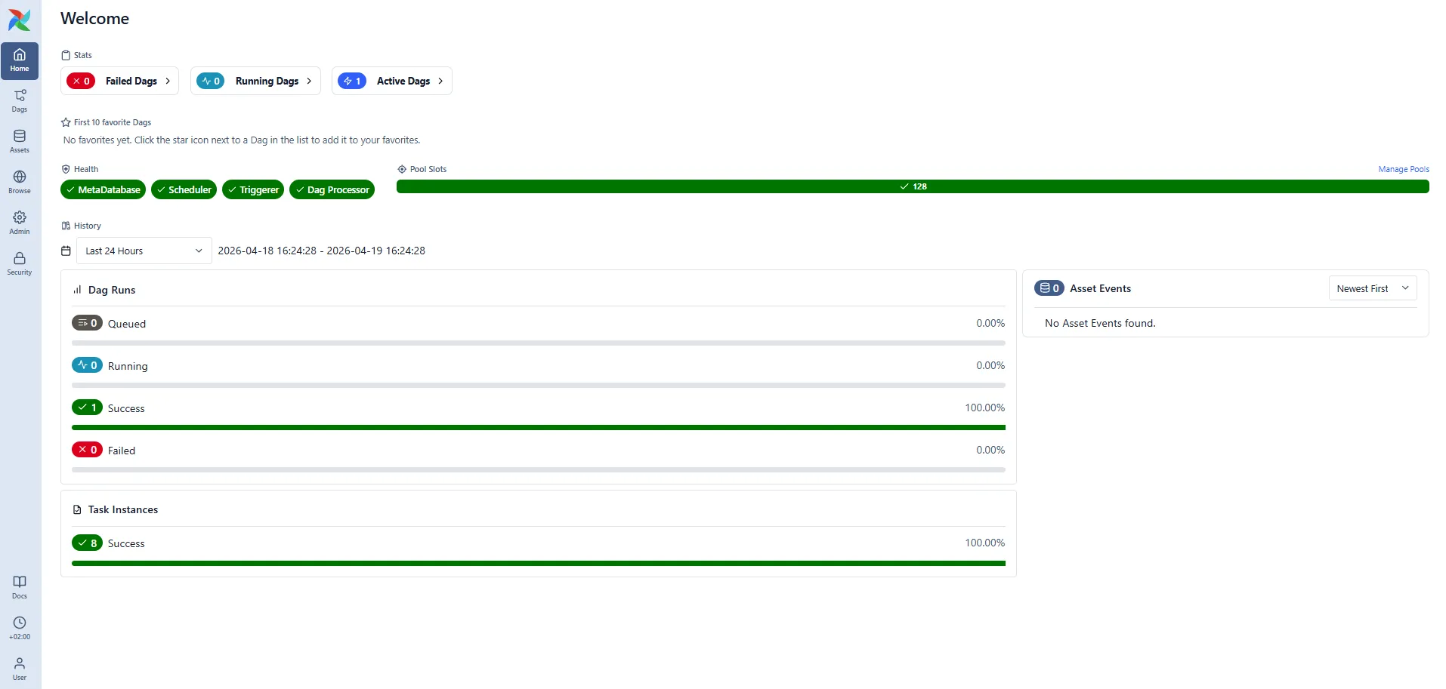Open the User account icon
The width and height of the screenshot is (1446, 689).
click(19, 666)
